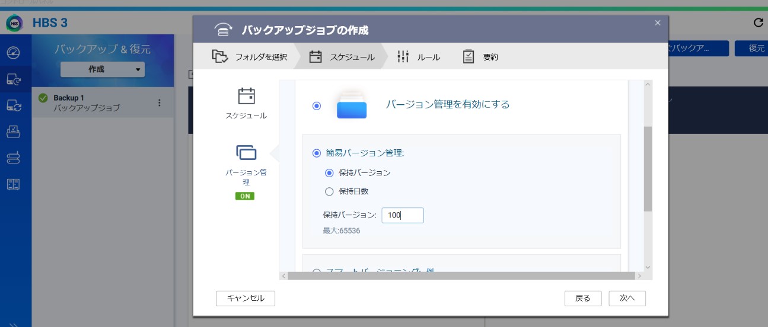
Task: Open the storage spaces sidebar icon
Action: pos(14,158)
